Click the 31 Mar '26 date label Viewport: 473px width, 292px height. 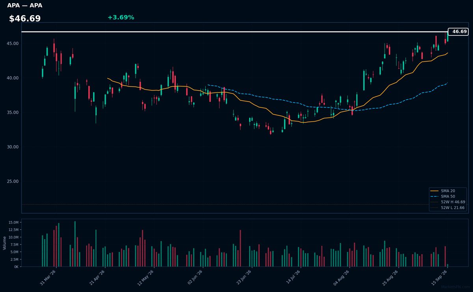pyautogui.click(x=48, y=277)
